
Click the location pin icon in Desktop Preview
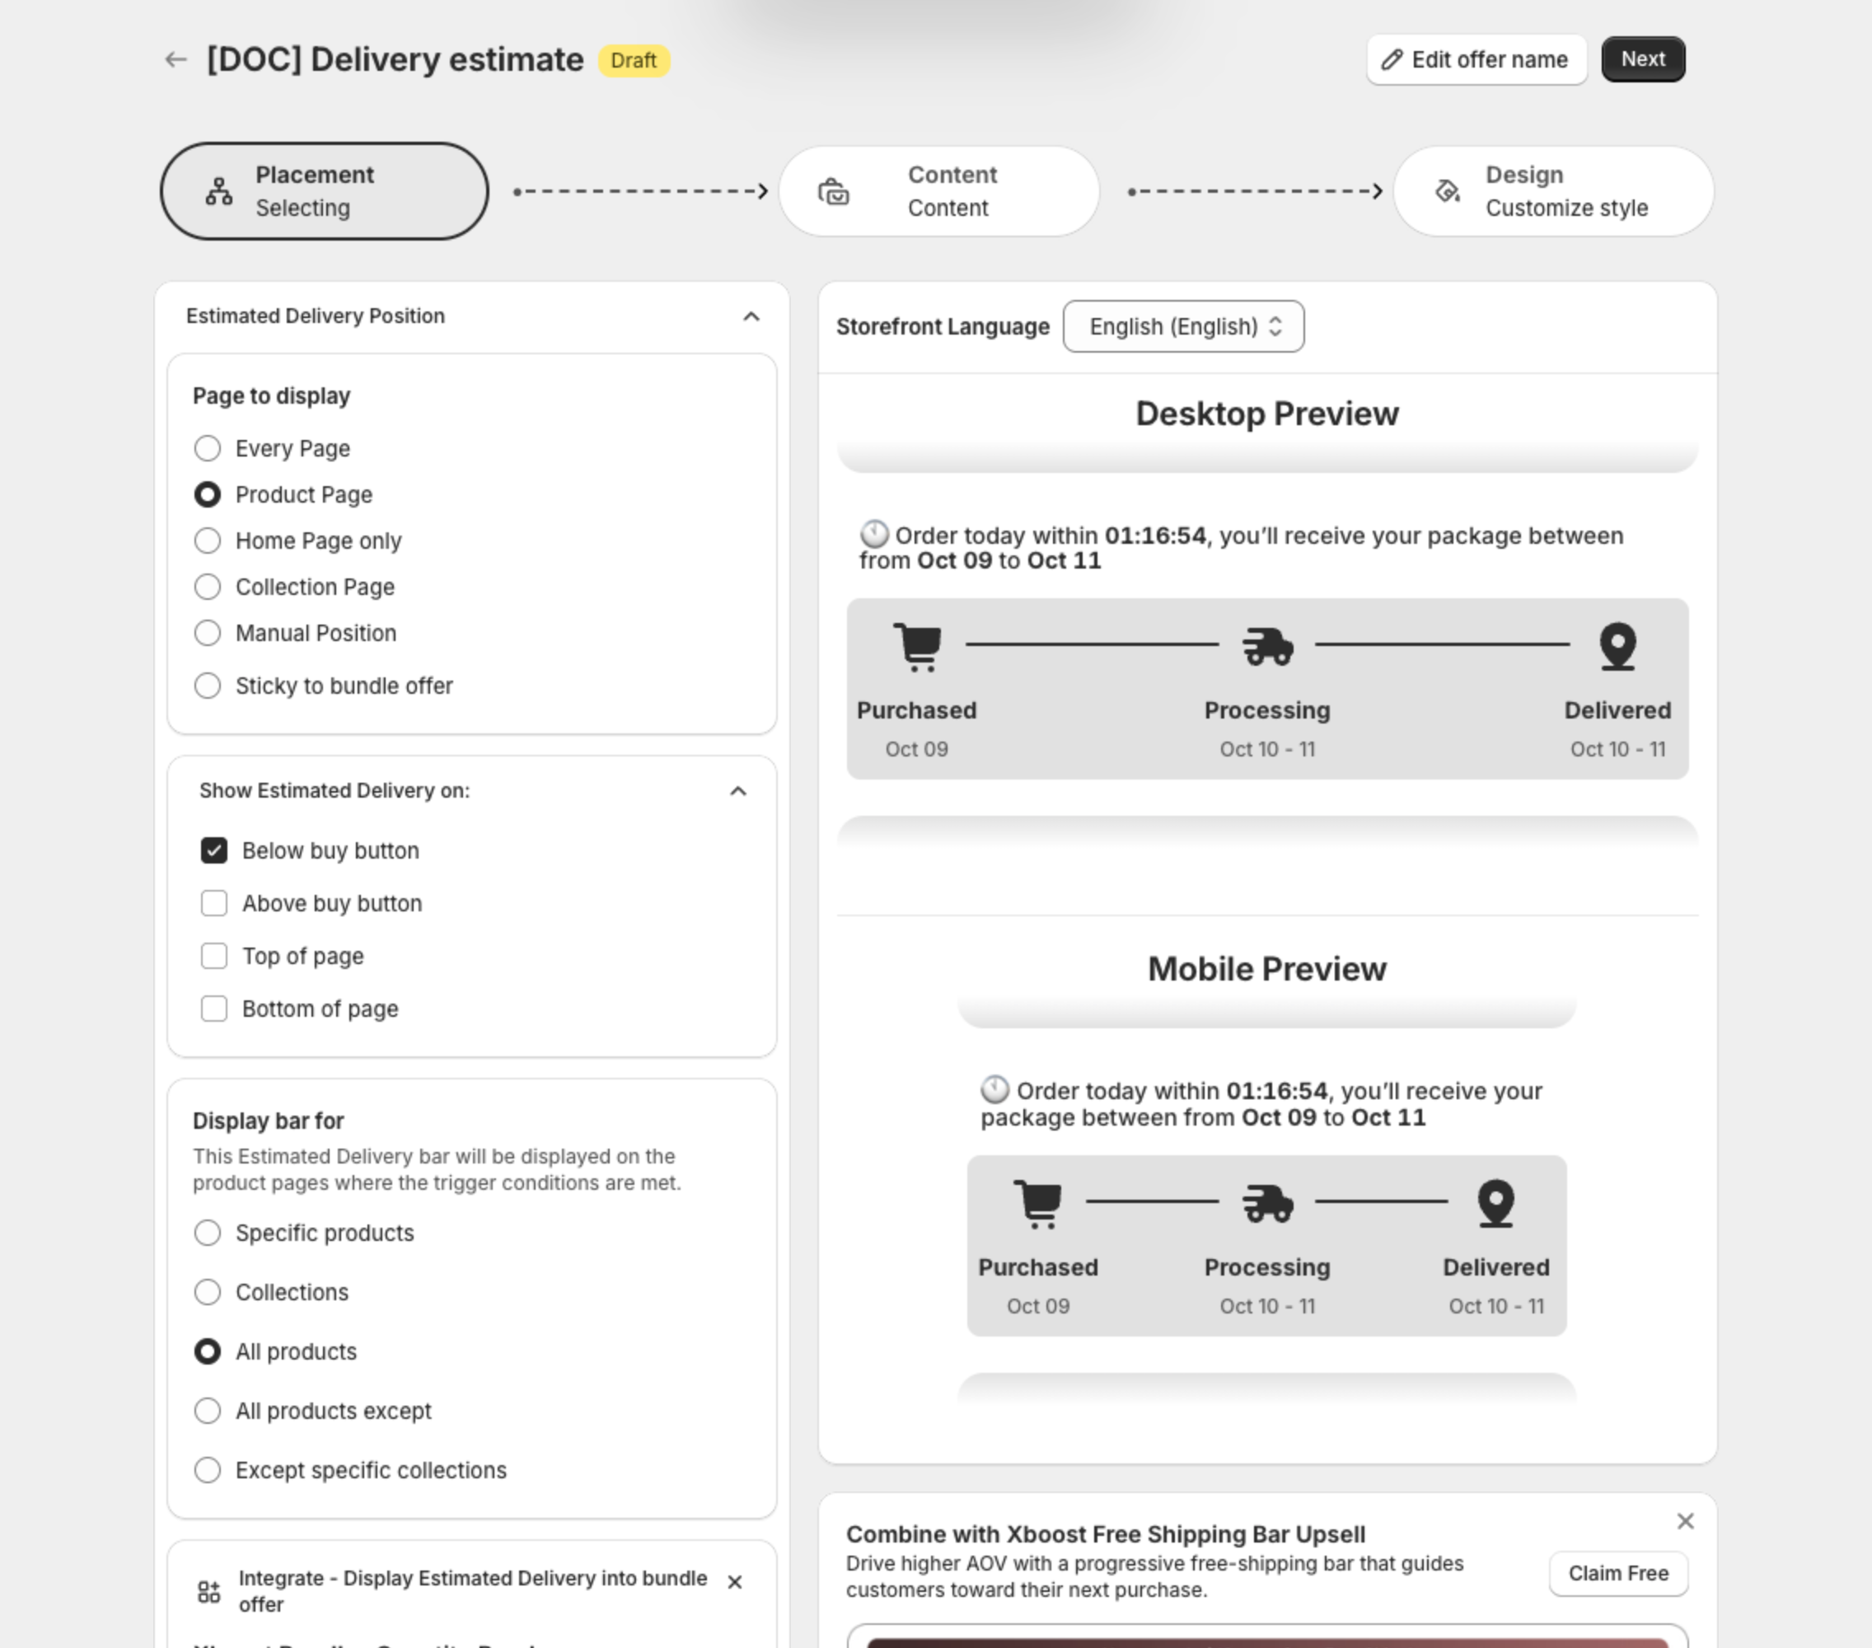[x=1617, y=647]
